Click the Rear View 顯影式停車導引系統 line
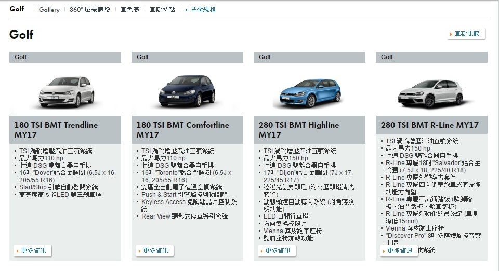This screenshot has width=499, height=271. 185,216
